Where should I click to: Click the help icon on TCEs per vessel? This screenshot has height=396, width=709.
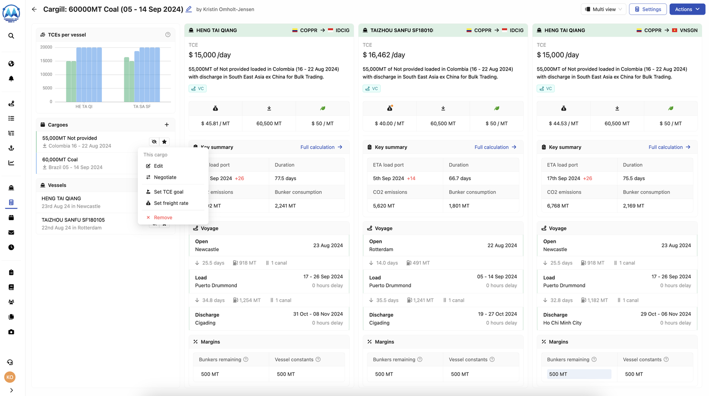[x=168, y=35]
